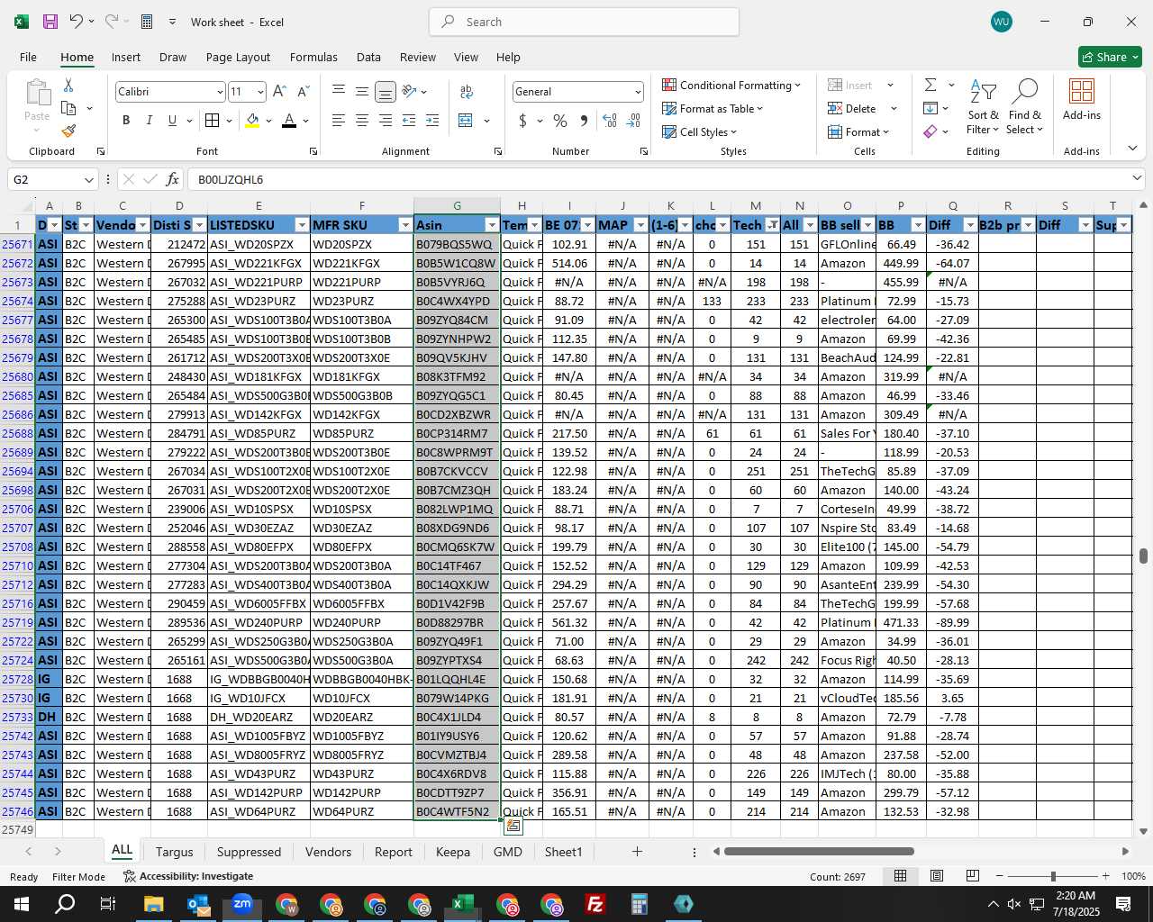Toggle Align Left button

coord(338,120)
